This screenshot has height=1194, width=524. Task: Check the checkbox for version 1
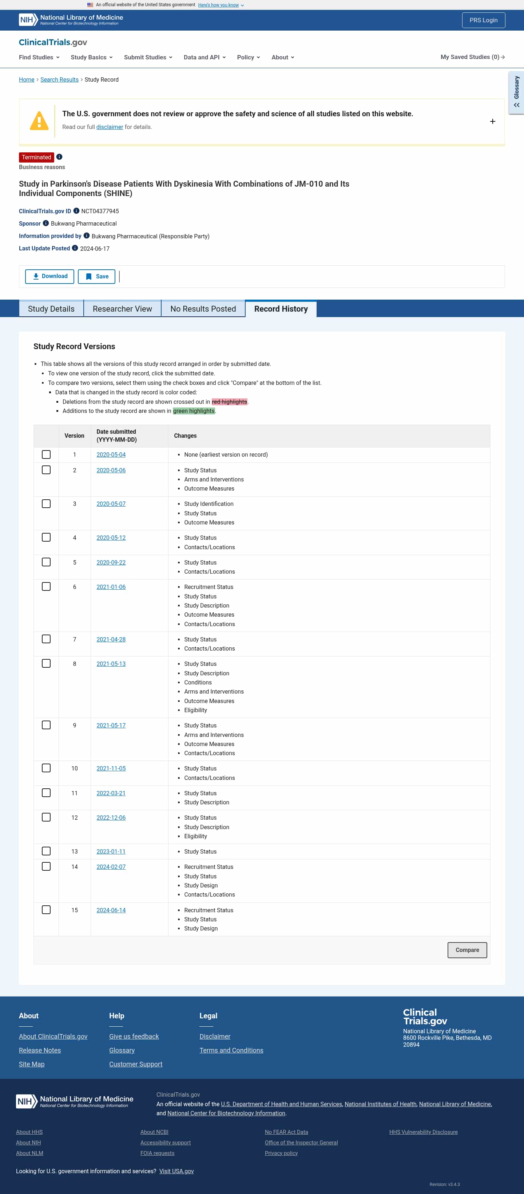46,455
